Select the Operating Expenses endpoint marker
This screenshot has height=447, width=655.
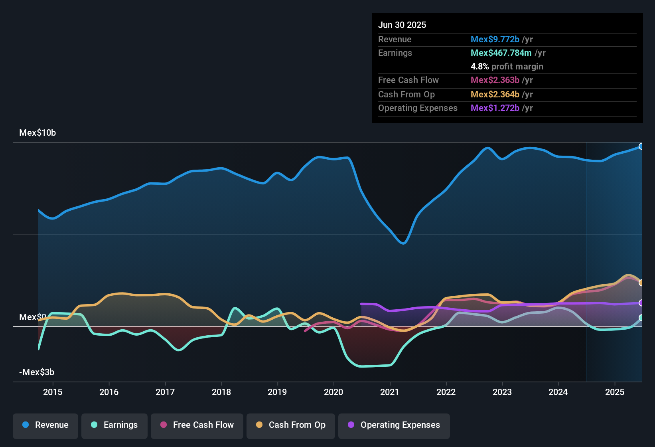click(x=641, y=303)
